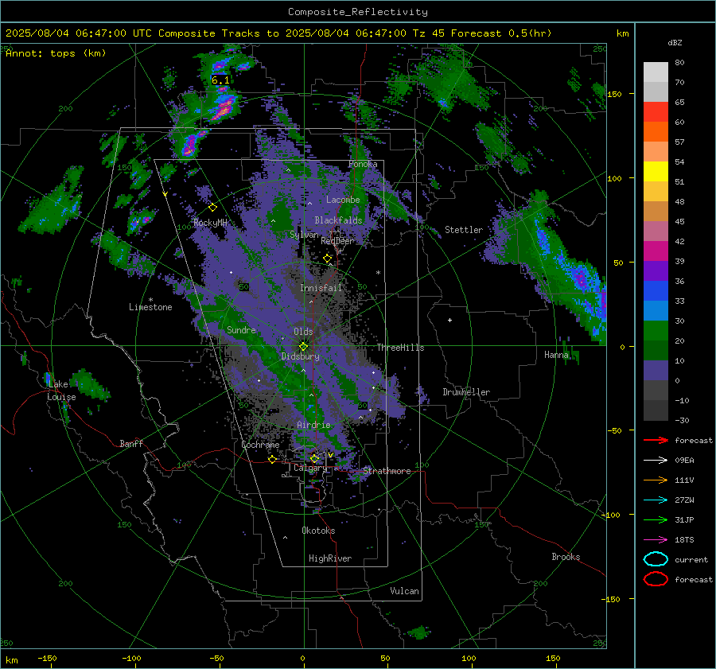The image size is (716, 669).
Task: Click the orange 111V track arrow
Action: tap(656, 480)
